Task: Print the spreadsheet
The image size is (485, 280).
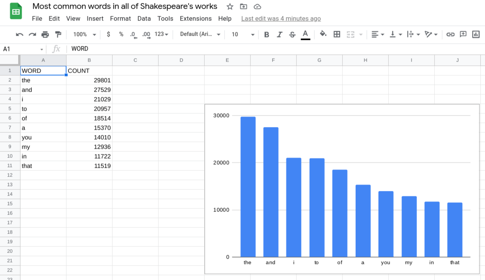Action: [x=45, y=34]
